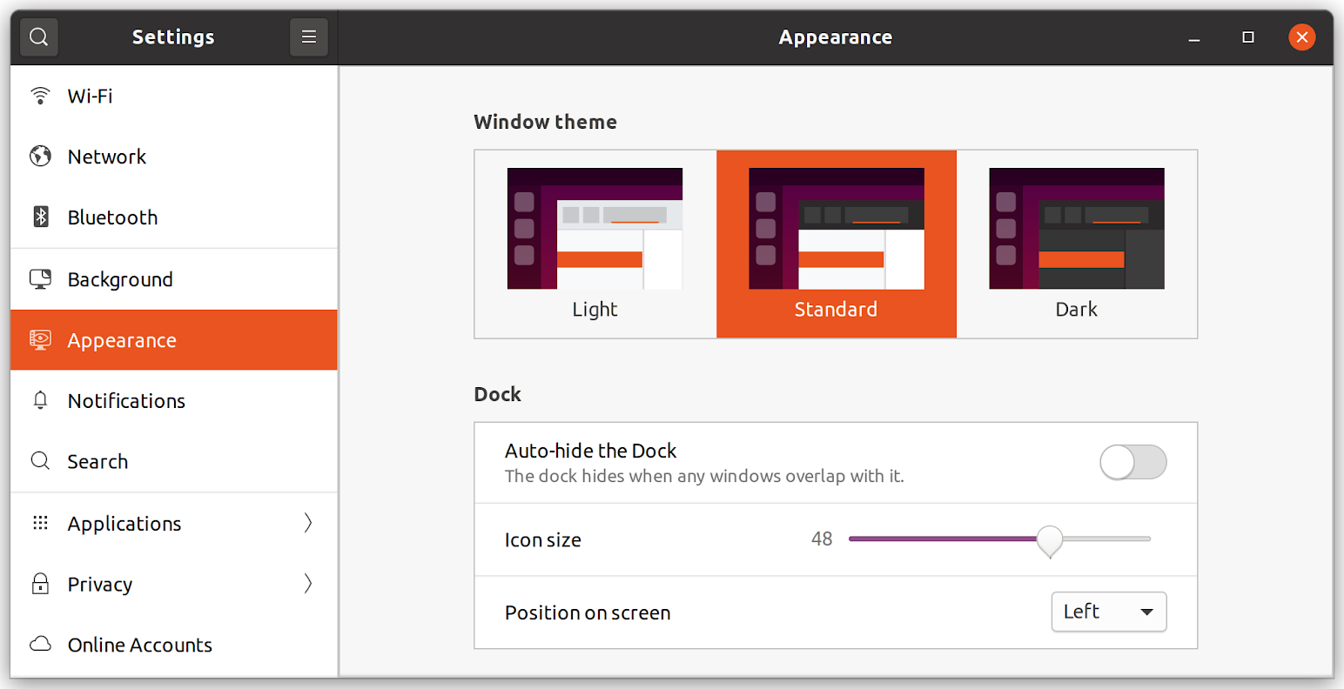
Task: Click the Icon size value 48
Action: 822,539
